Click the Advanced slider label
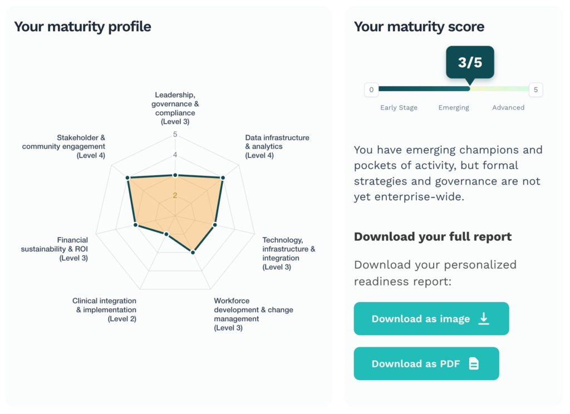 (x=508, y=107)
